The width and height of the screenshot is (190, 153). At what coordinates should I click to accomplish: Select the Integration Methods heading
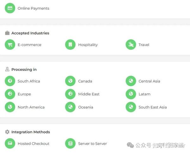[31, 132]
